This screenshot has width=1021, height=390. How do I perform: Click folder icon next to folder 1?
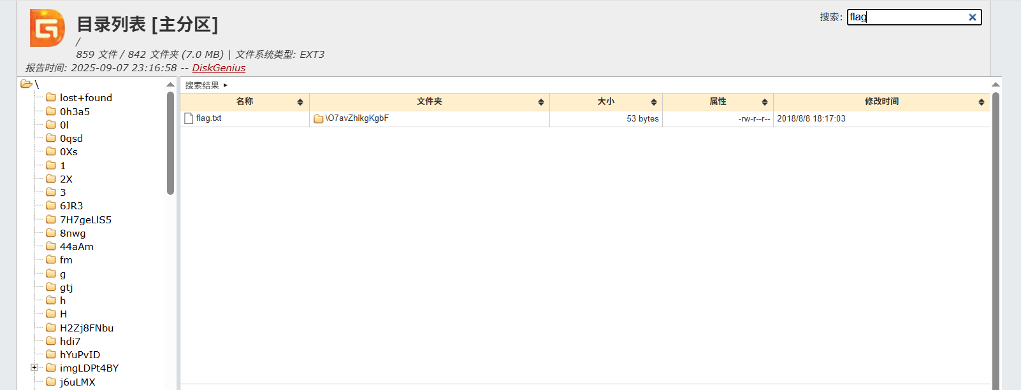tap(51, 165)
